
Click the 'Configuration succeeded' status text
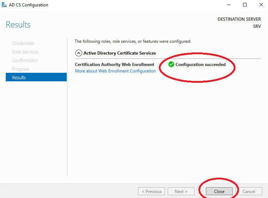(201, 65)
